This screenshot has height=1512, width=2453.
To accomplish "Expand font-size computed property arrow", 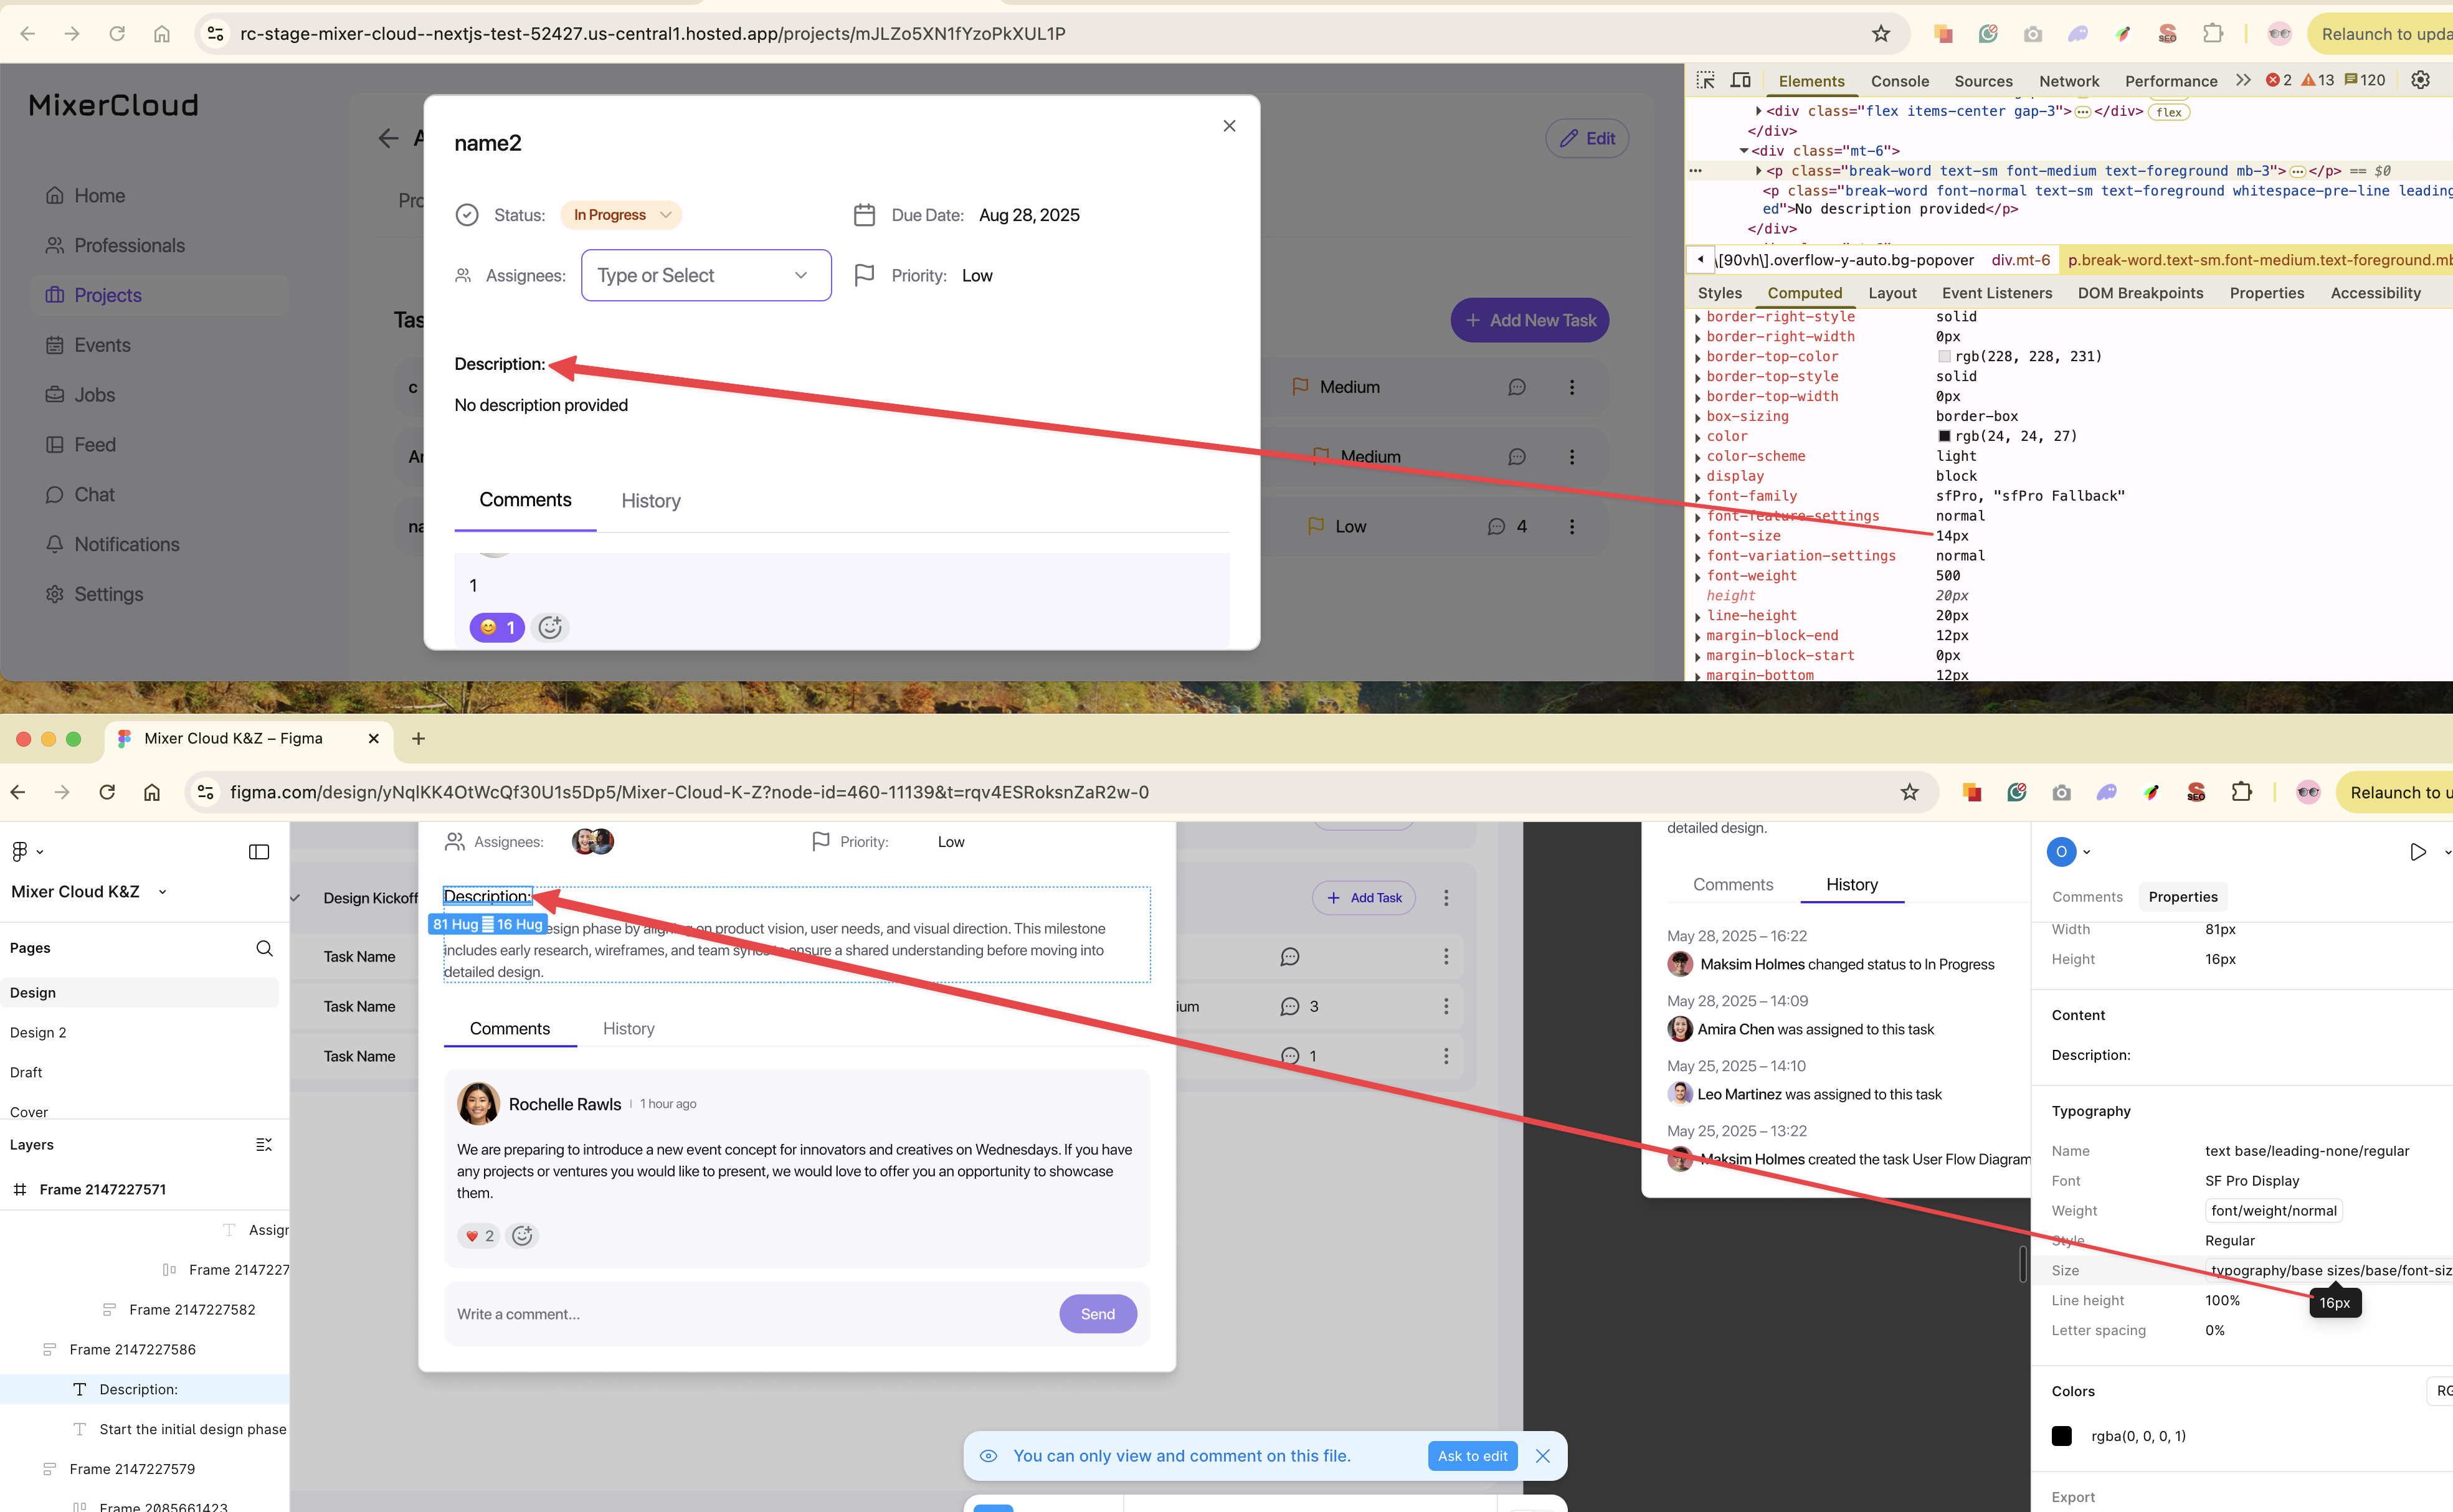I will pos(1698,537).
